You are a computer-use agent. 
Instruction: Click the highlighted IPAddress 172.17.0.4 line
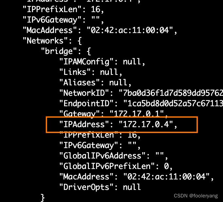pos(118,125)
